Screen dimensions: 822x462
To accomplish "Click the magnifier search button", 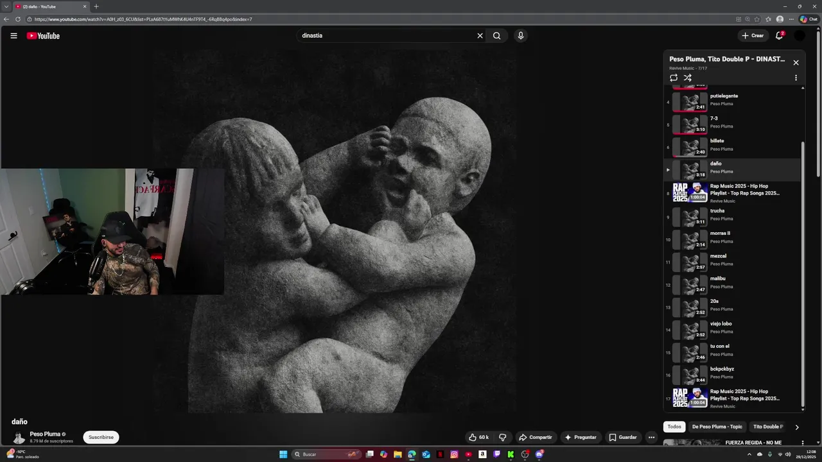I will tap(496, 36).
